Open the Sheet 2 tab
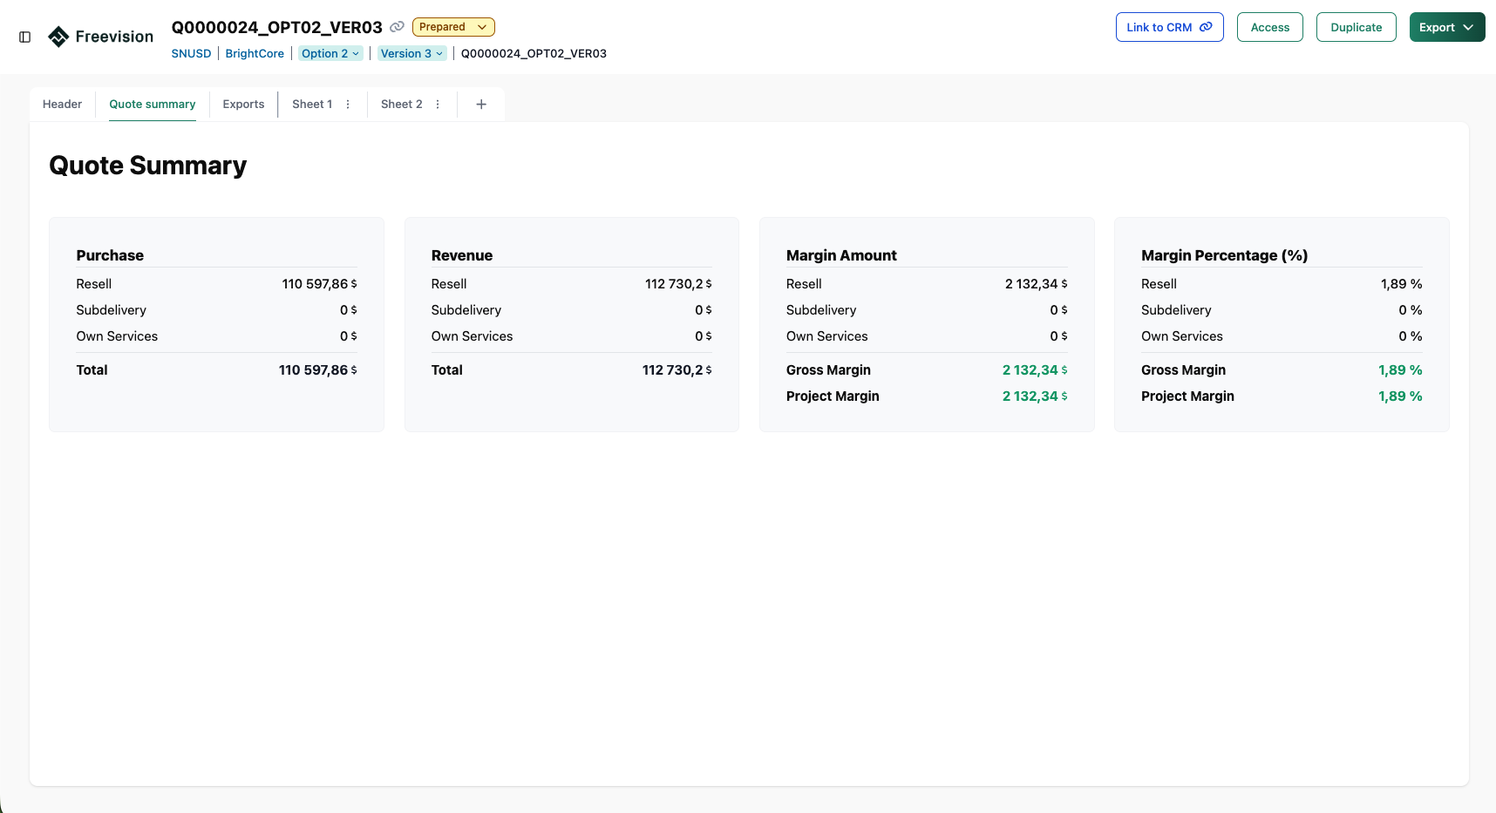Screen dimensions: 1496x813 coord(401,105)
